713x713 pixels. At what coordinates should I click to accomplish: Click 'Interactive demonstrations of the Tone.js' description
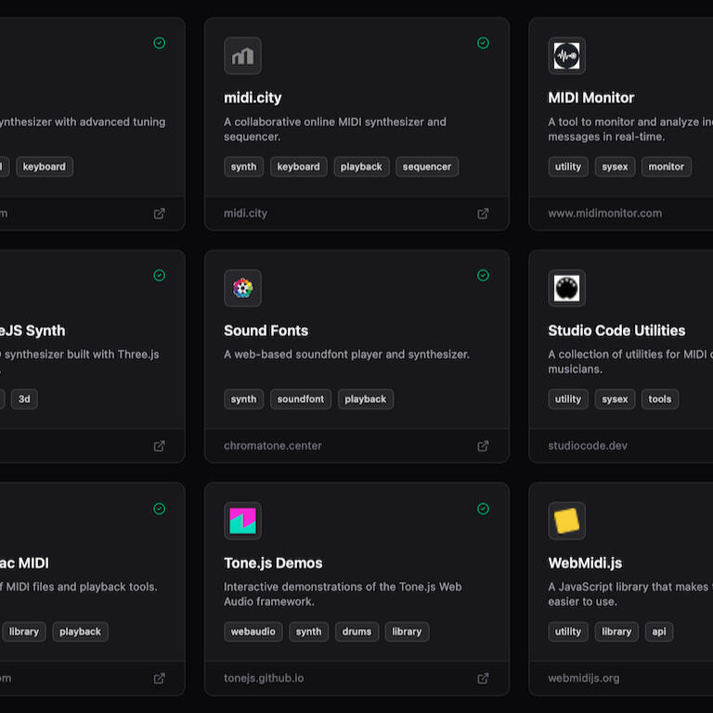343,594
